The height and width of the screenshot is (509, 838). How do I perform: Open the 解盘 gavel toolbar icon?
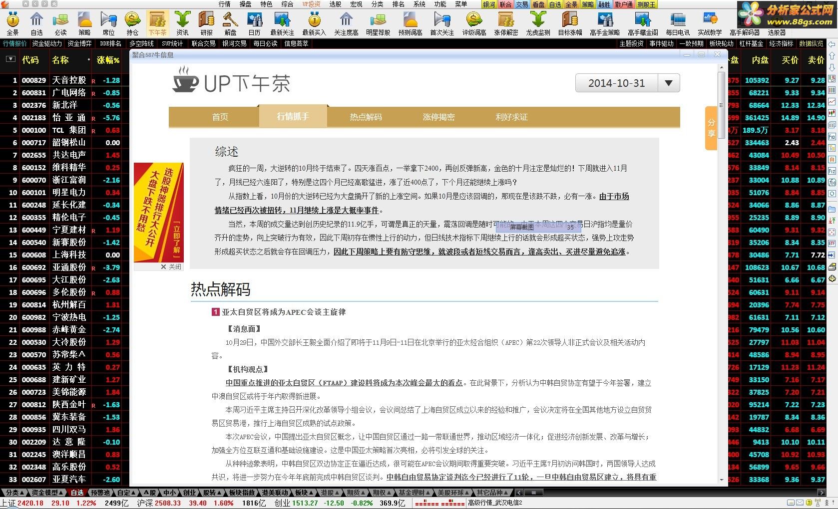[x=230, y=23]
